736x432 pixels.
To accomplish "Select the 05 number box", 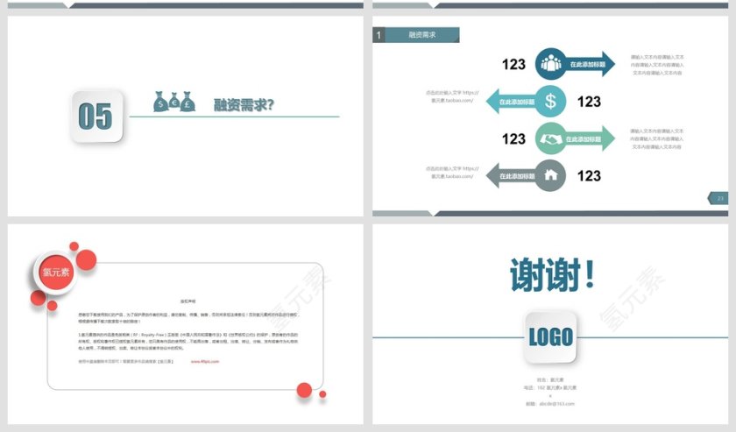I will [96, 116].
